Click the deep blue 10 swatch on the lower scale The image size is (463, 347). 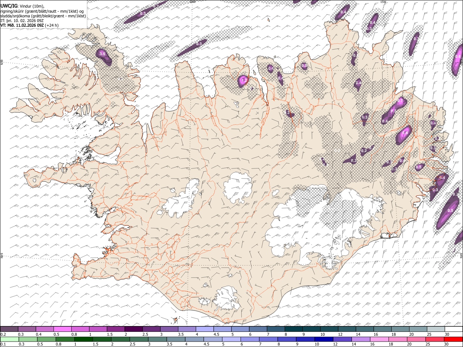pyautogui.click(x=324, y=339)
